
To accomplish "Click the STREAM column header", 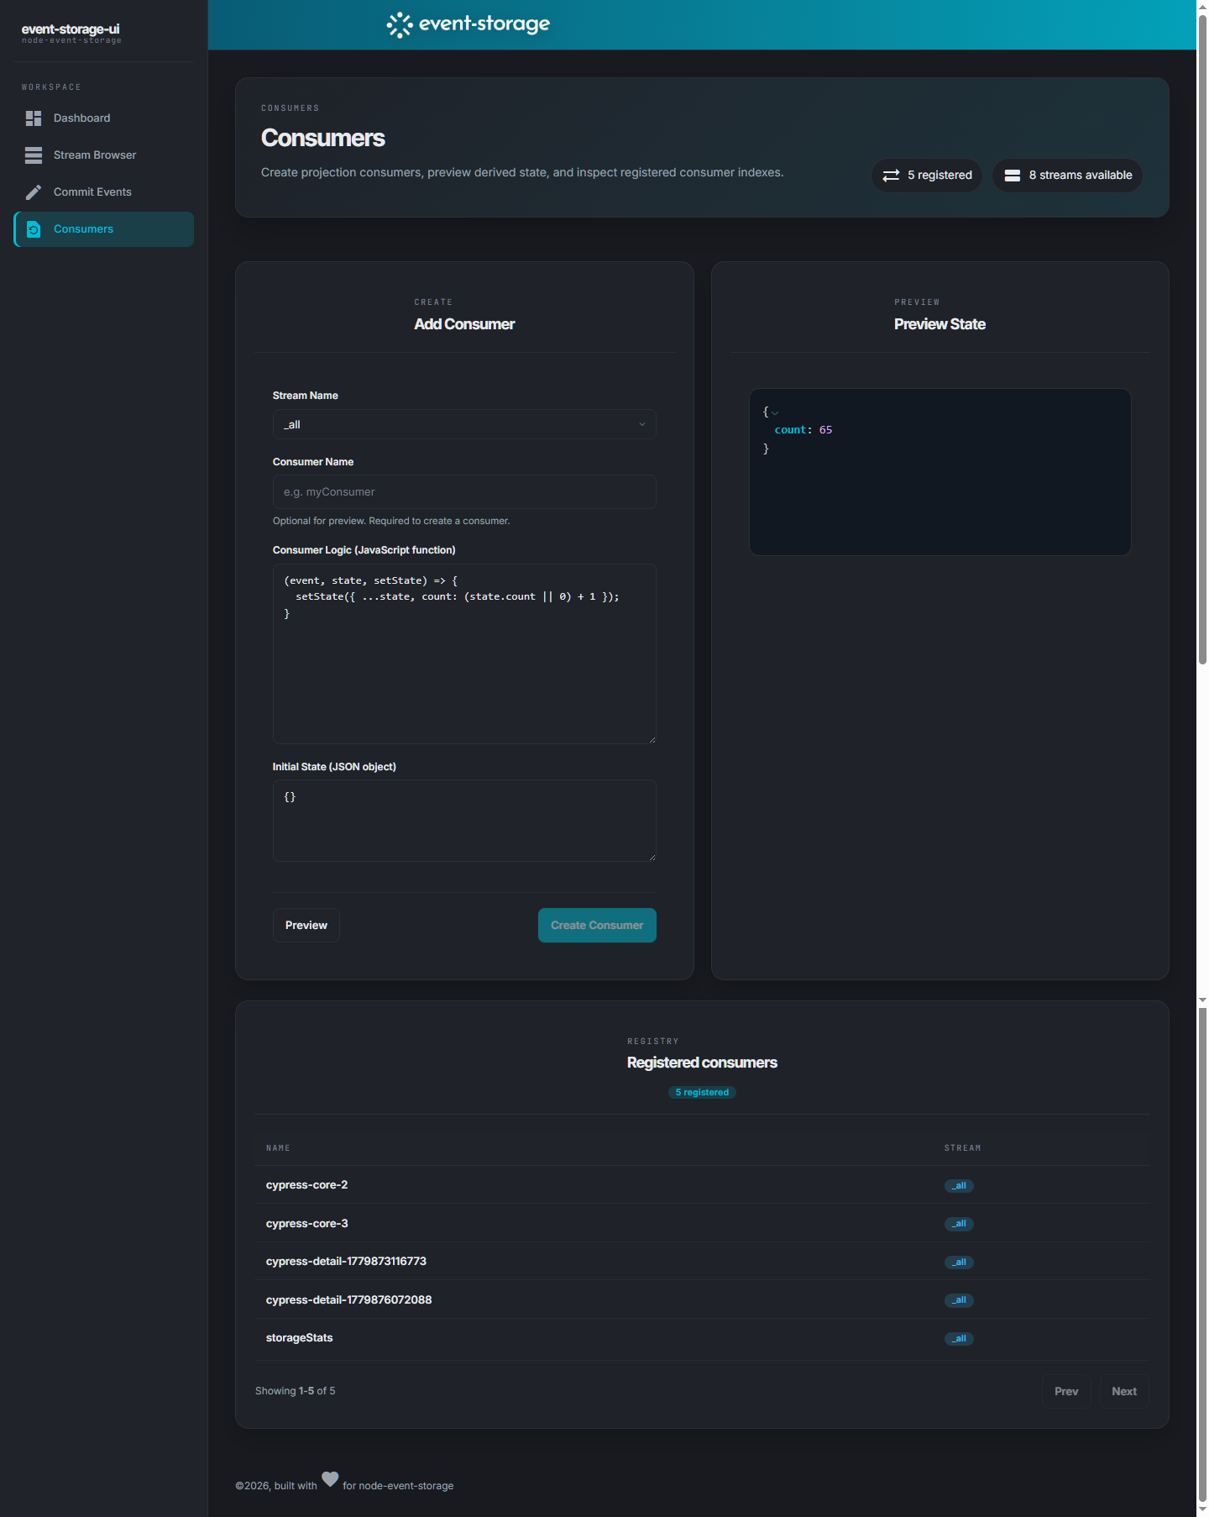I will point(962,1148).
